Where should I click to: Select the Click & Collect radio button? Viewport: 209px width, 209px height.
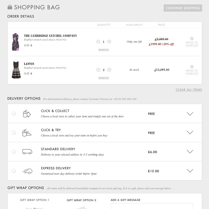pyautogui.click(x=14, y=114)
